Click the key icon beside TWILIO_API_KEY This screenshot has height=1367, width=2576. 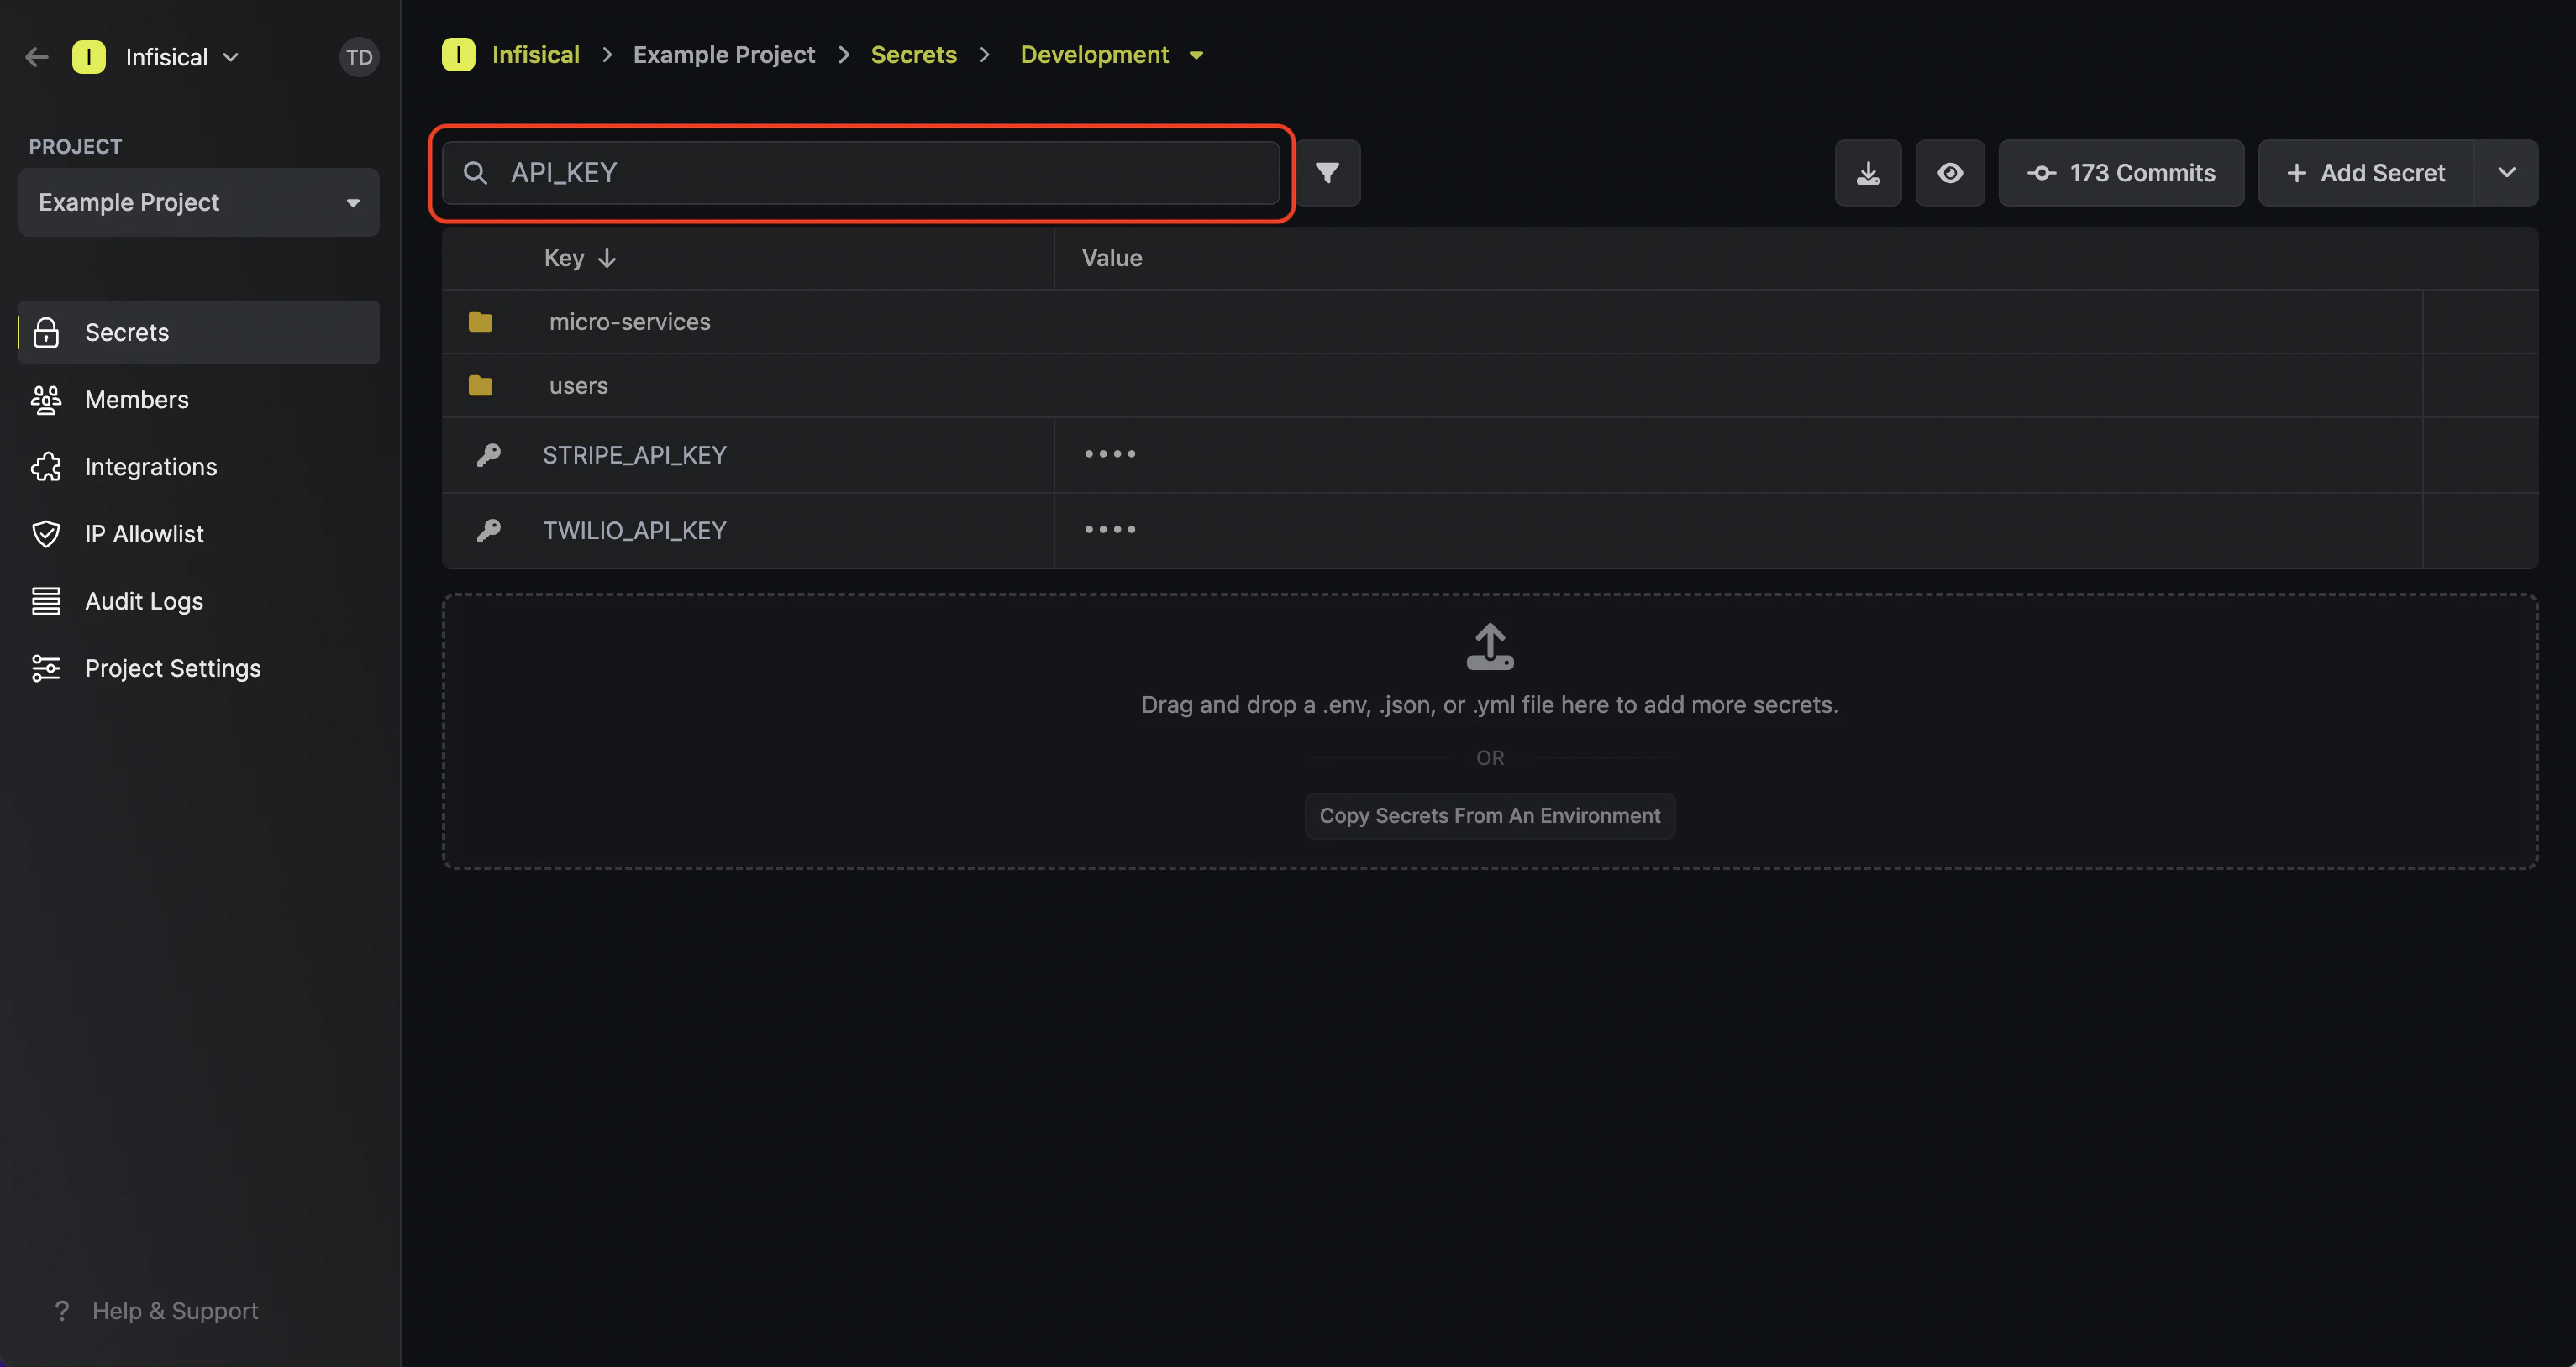pos(489,531)
